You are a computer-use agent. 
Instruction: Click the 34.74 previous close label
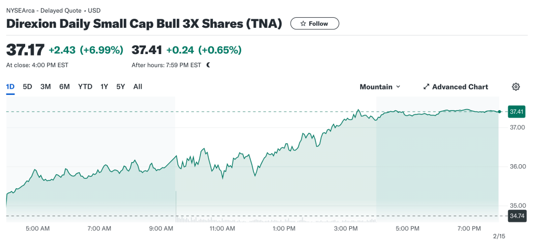tap(517, 216)
